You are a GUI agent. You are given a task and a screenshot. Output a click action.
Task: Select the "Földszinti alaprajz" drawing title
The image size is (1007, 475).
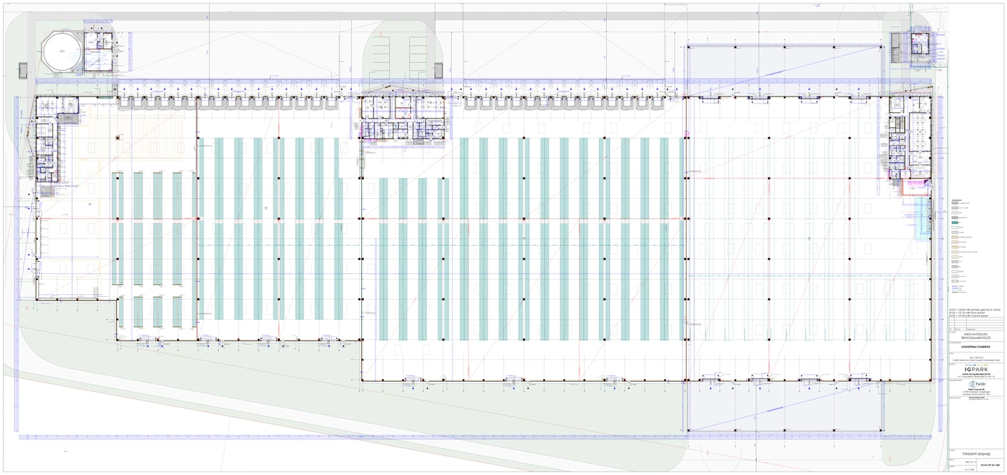coord(977,453)
